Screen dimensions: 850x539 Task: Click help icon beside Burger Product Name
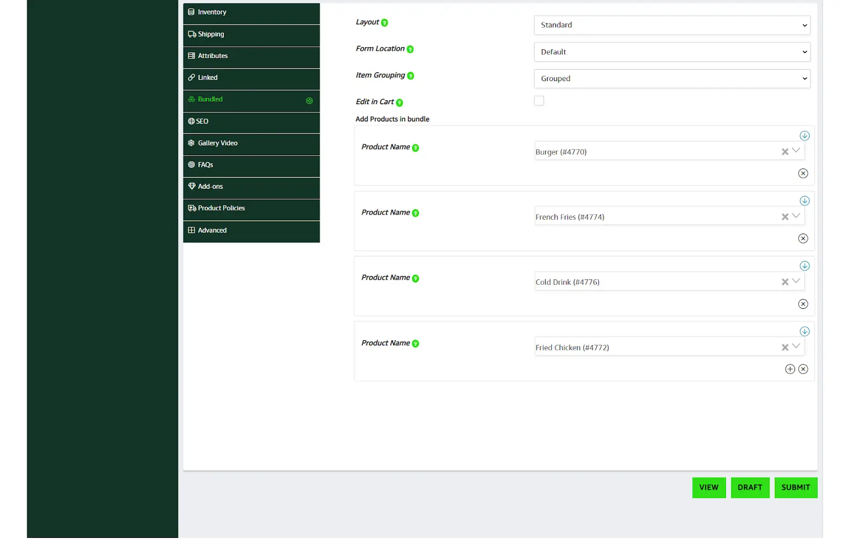tap(415, 148)
